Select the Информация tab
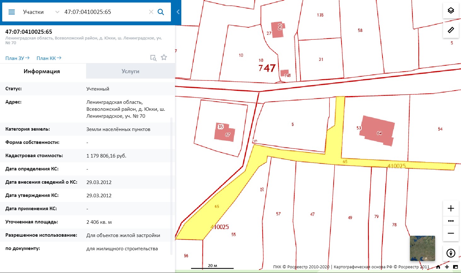 click(x=42, y=71)
